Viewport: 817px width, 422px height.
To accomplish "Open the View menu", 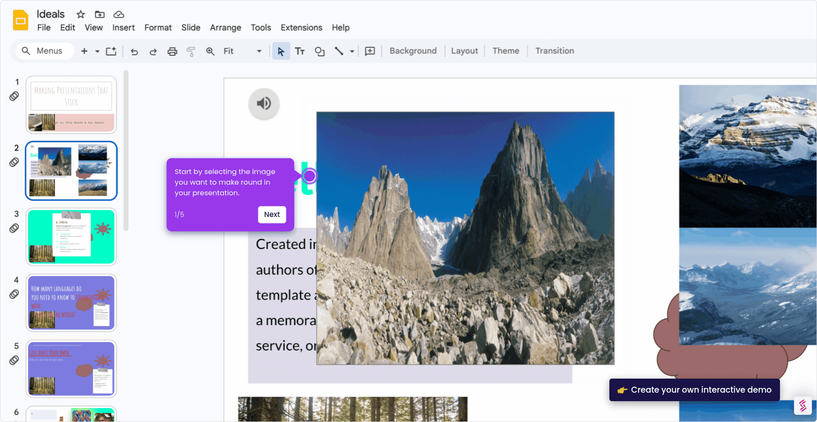I will (94, 28).
